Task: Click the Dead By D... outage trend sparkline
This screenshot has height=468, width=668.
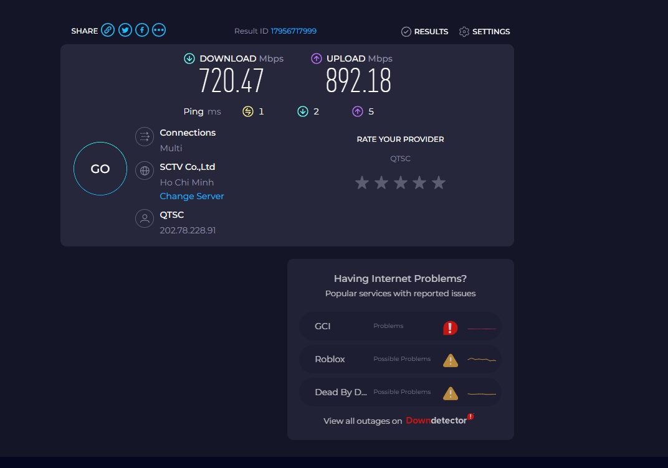Action: 482,393
